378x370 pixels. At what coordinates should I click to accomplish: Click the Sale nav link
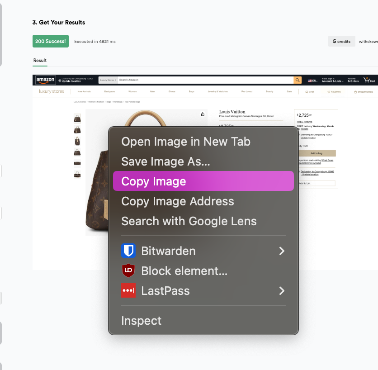[x=289, y=92]
